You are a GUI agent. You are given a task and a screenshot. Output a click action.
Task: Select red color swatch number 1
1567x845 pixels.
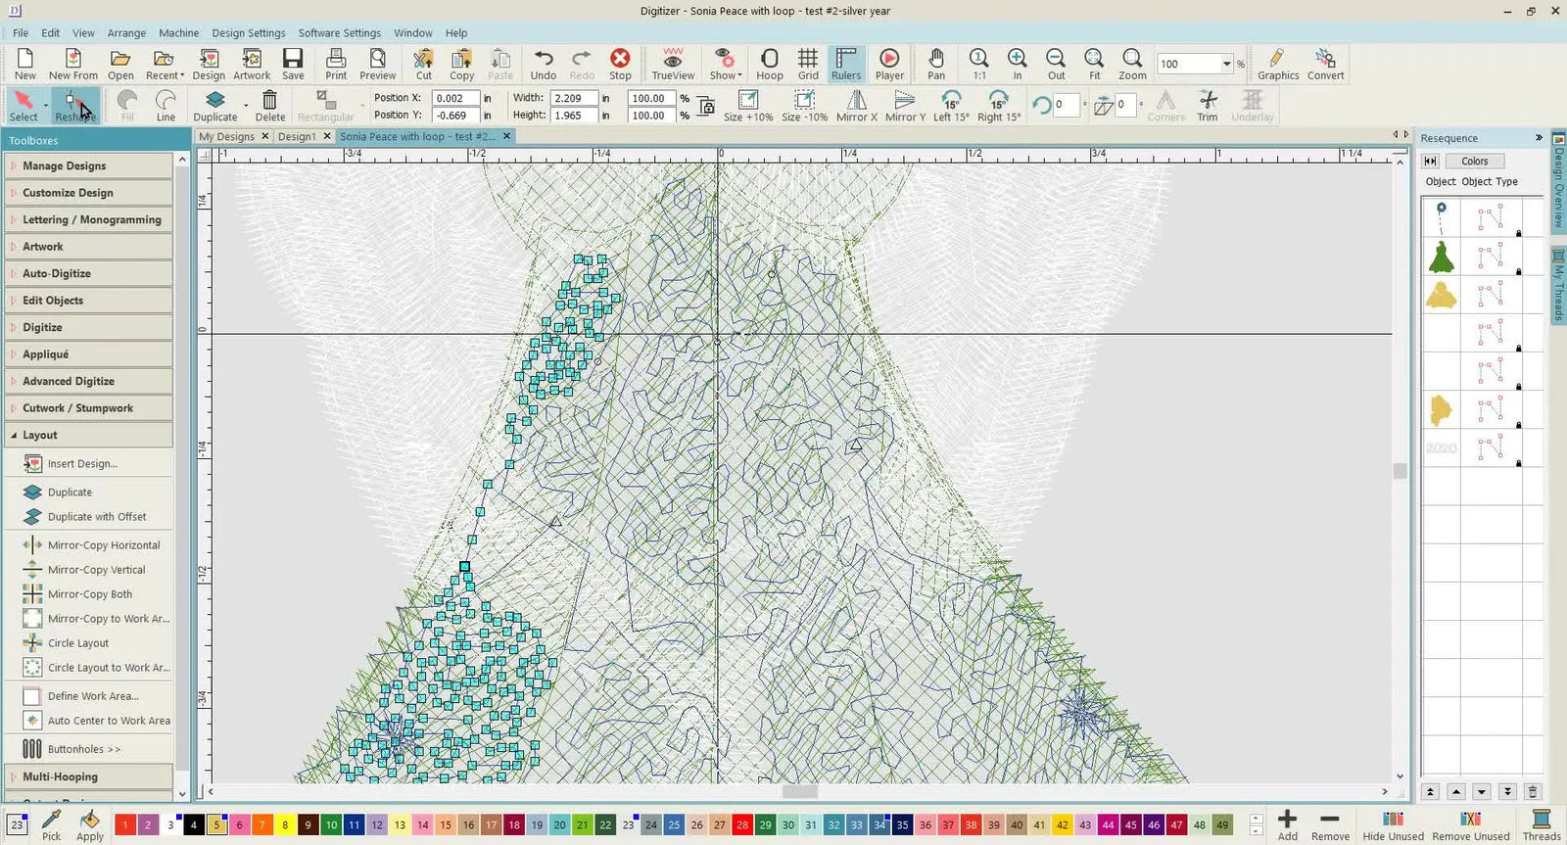(x=124, y=824)
